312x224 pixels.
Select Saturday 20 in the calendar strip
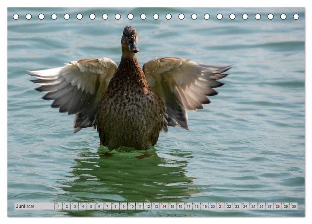click(213, 206)
